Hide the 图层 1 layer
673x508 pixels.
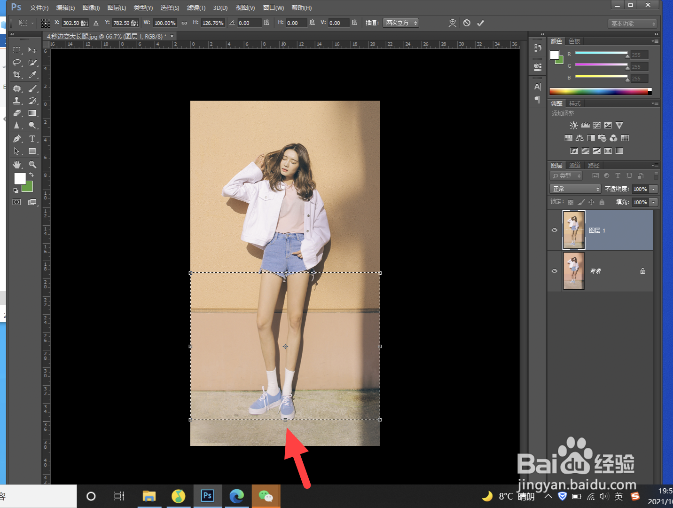tap(555, 230)
